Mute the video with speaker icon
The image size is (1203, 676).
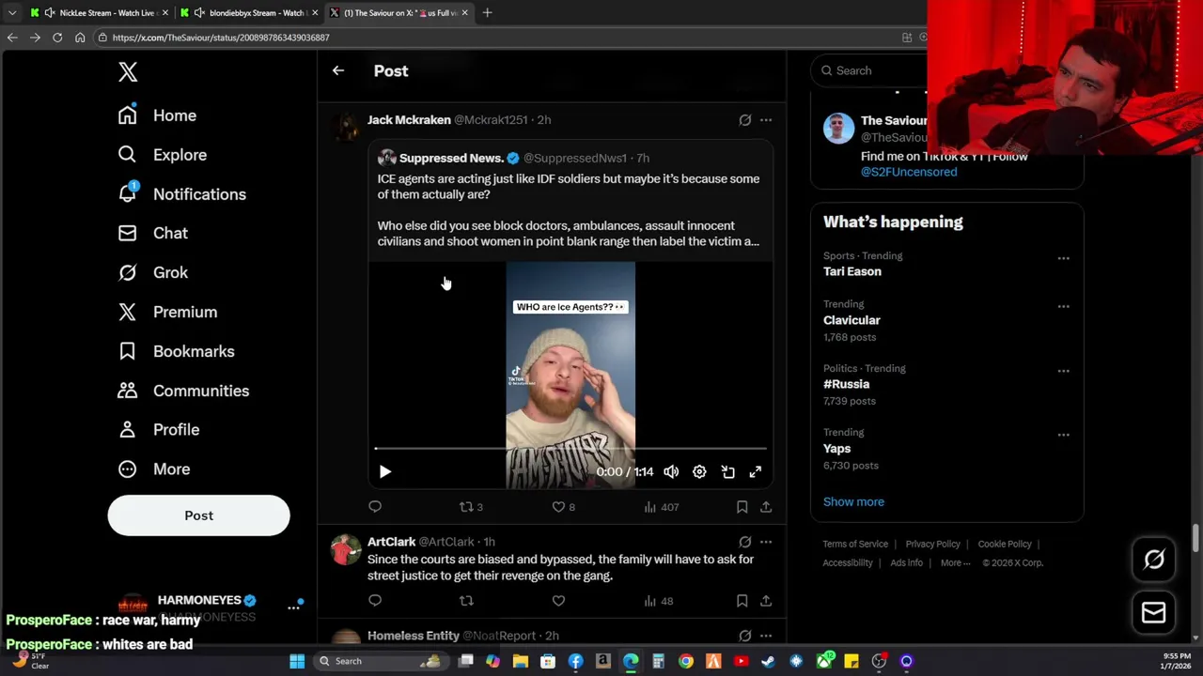click(671, 472)
